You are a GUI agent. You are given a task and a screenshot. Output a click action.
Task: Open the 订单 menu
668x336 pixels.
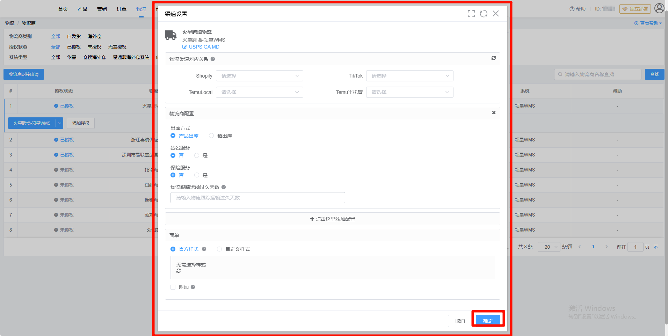(x=122, y=9)
